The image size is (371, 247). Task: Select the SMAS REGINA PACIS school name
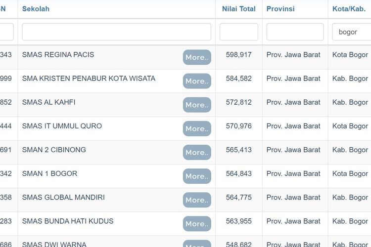(58, 55)
